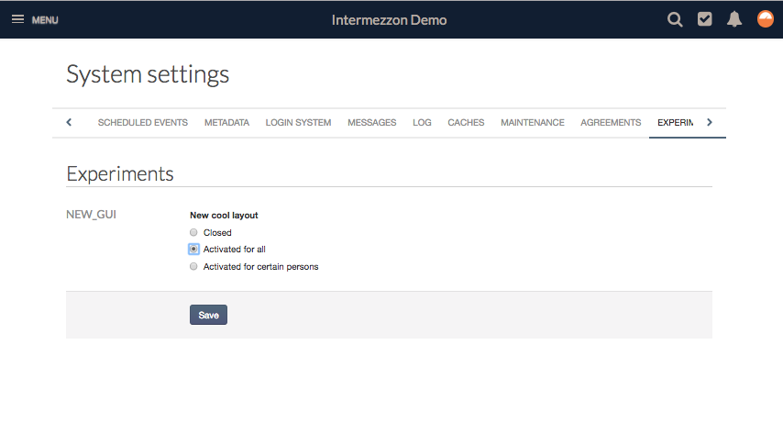Go to the Agreements tab

[611, 123]
